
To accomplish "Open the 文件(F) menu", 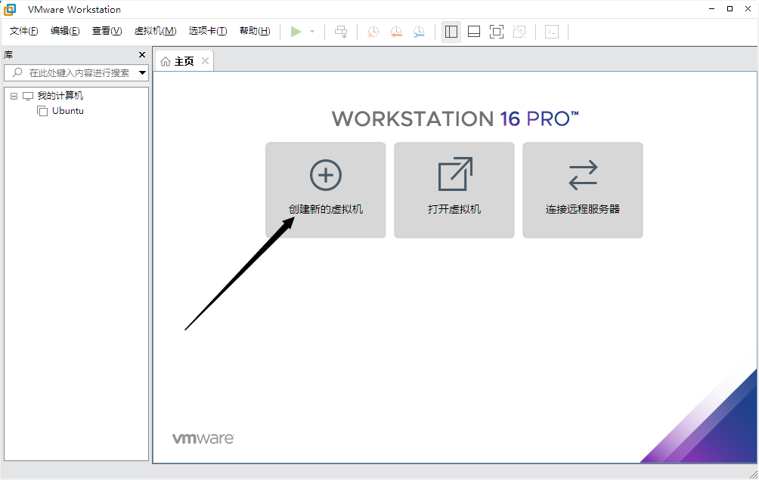I will pos(23,31).
